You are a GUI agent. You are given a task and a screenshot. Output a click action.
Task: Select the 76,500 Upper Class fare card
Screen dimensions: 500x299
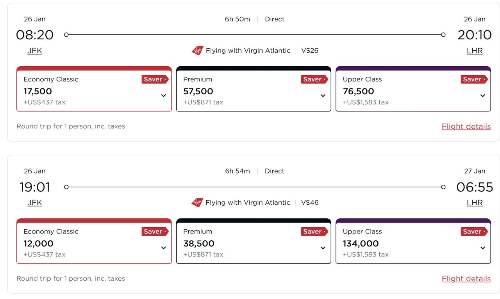point(413,89)
